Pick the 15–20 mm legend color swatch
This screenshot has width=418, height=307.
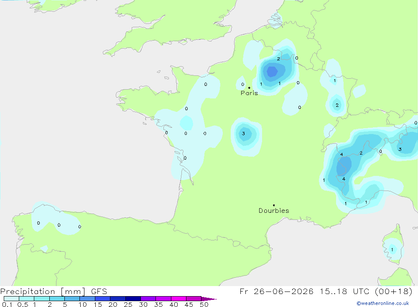coord(103,299)
